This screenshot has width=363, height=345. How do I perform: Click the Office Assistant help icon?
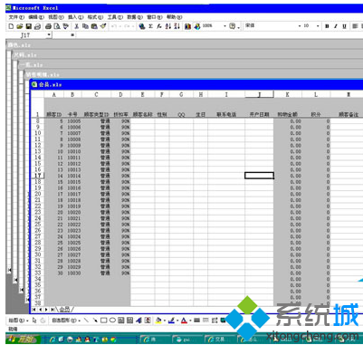point(232,26)
